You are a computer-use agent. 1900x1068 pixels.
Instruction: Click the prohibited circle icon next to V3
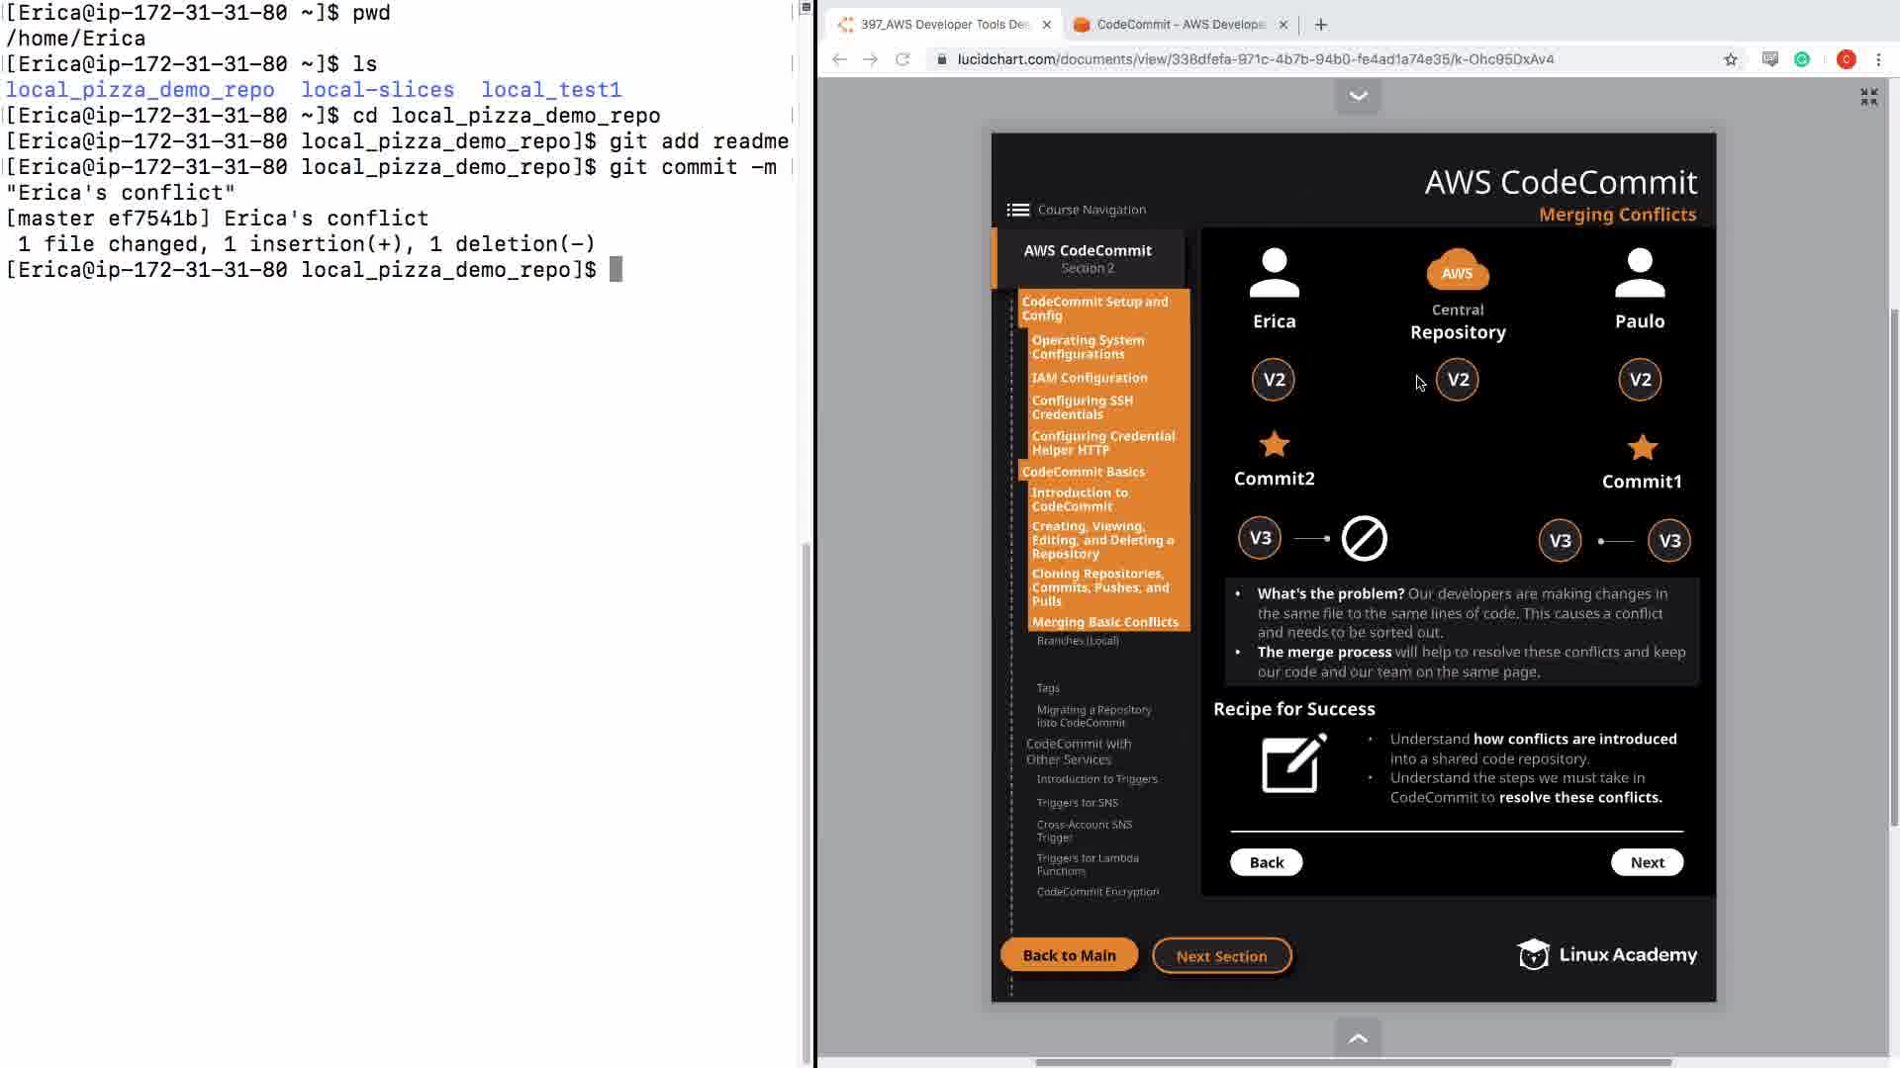tap(1364, 539)
